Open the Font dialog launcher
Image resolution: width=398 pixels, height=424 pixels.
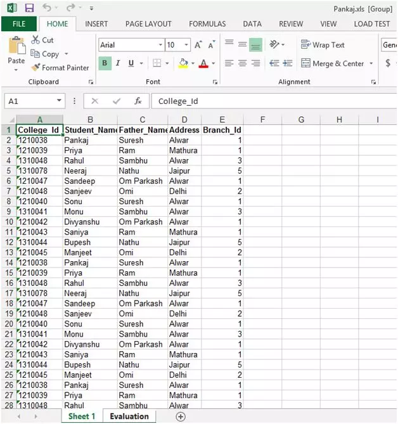click(215, 82)
